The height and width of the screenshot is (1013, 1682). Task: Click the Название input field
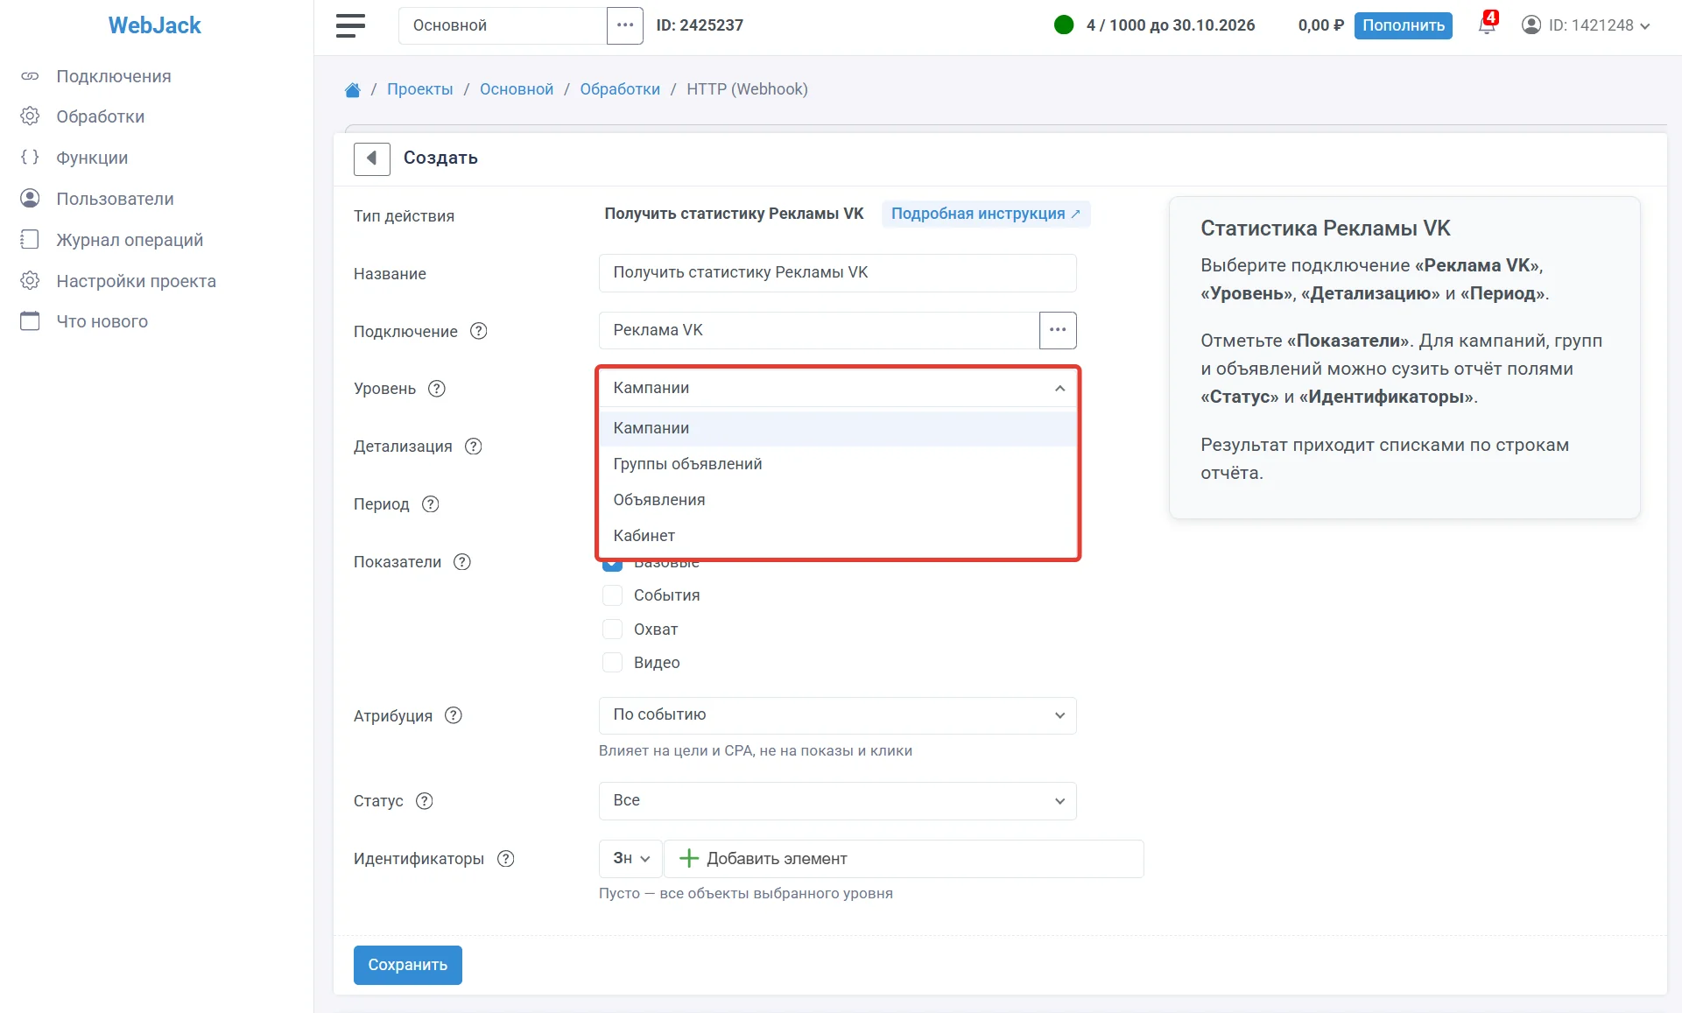[838, 273]
